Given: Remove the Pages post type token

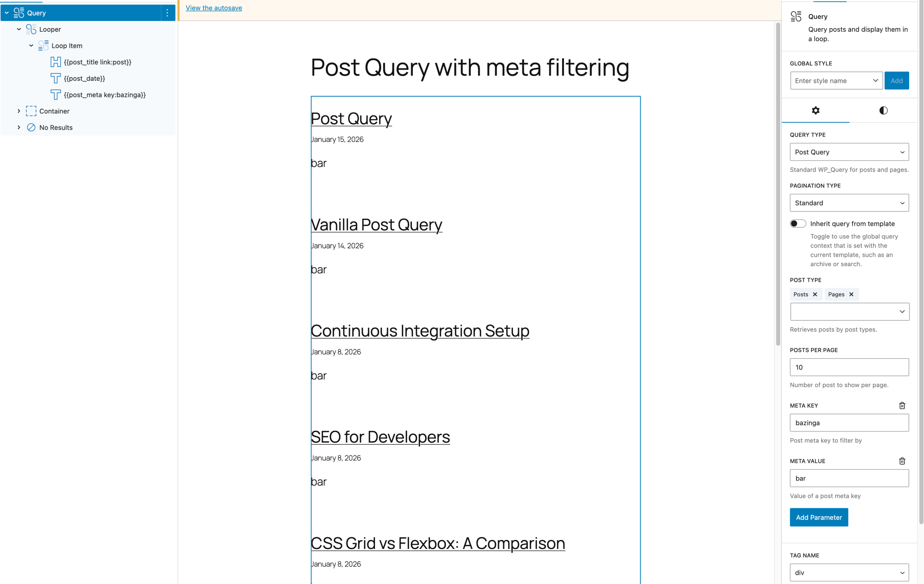Looking at the screenshot, I should tap(851, 294).
